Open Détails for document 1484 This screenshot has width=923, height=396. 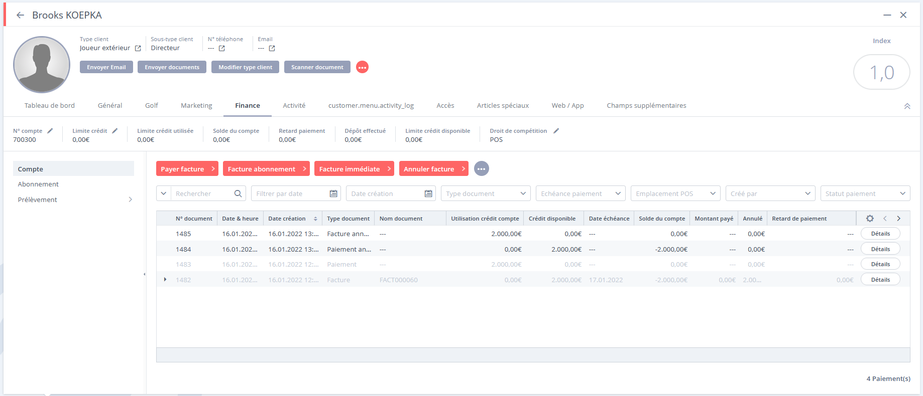(x=880, y=249)
